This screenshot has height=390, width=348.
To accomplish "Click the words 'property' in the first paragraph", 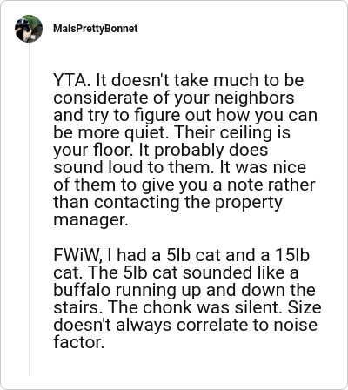I will point(248,203).
